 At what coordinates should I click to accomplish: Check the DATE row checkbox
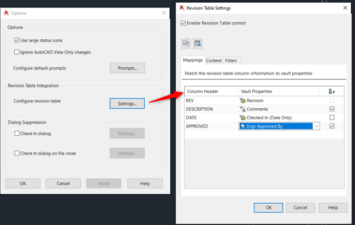click(x=332, y=117)
